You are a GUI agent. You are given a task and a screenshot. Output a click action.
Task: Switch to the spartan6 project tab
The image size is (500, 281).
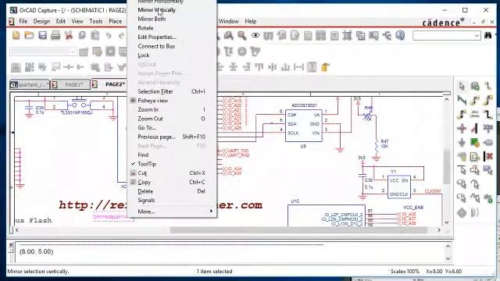click(30, 84)
